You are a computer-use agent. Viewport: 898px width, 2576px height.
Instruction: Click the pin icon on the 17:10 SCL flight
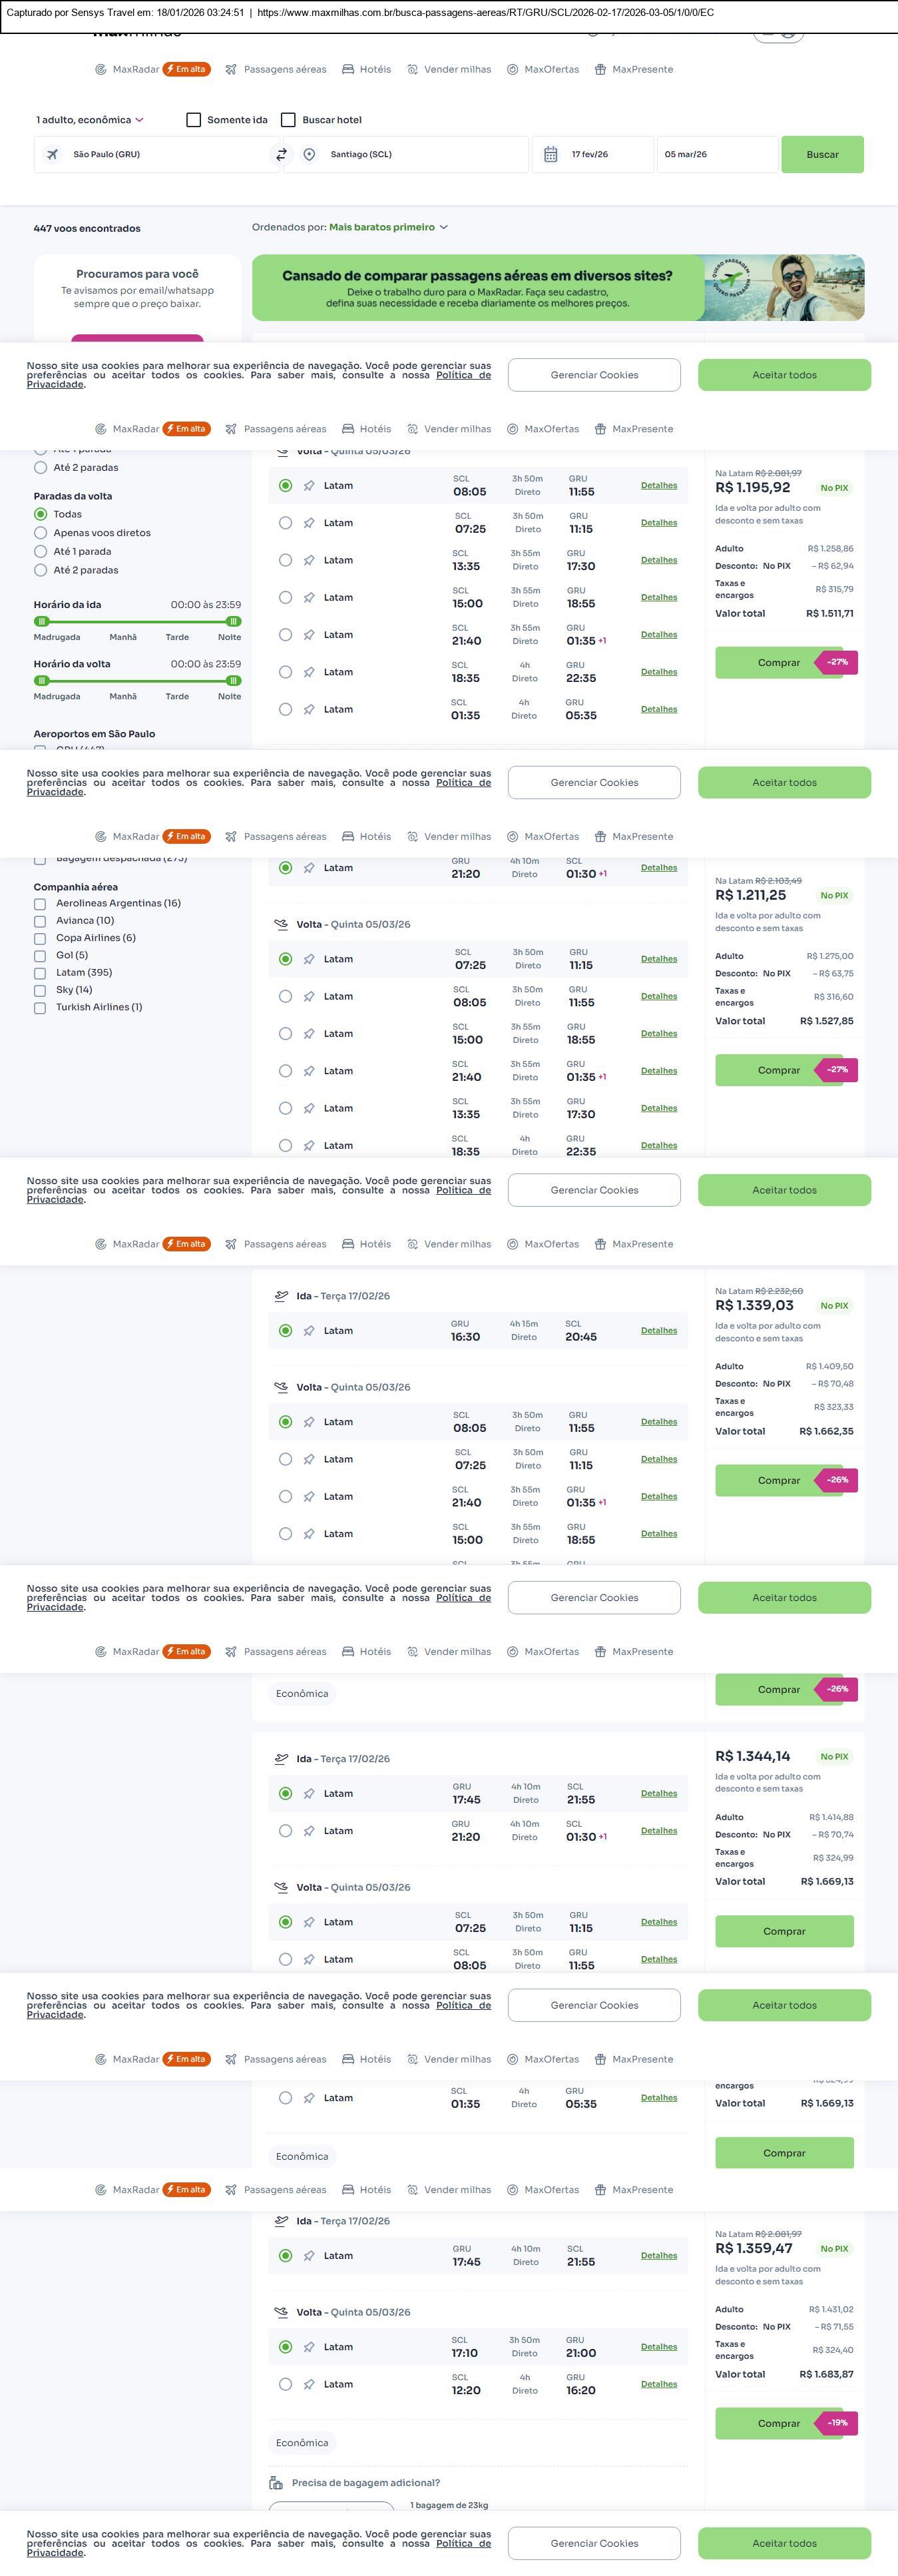point(309,2346)
